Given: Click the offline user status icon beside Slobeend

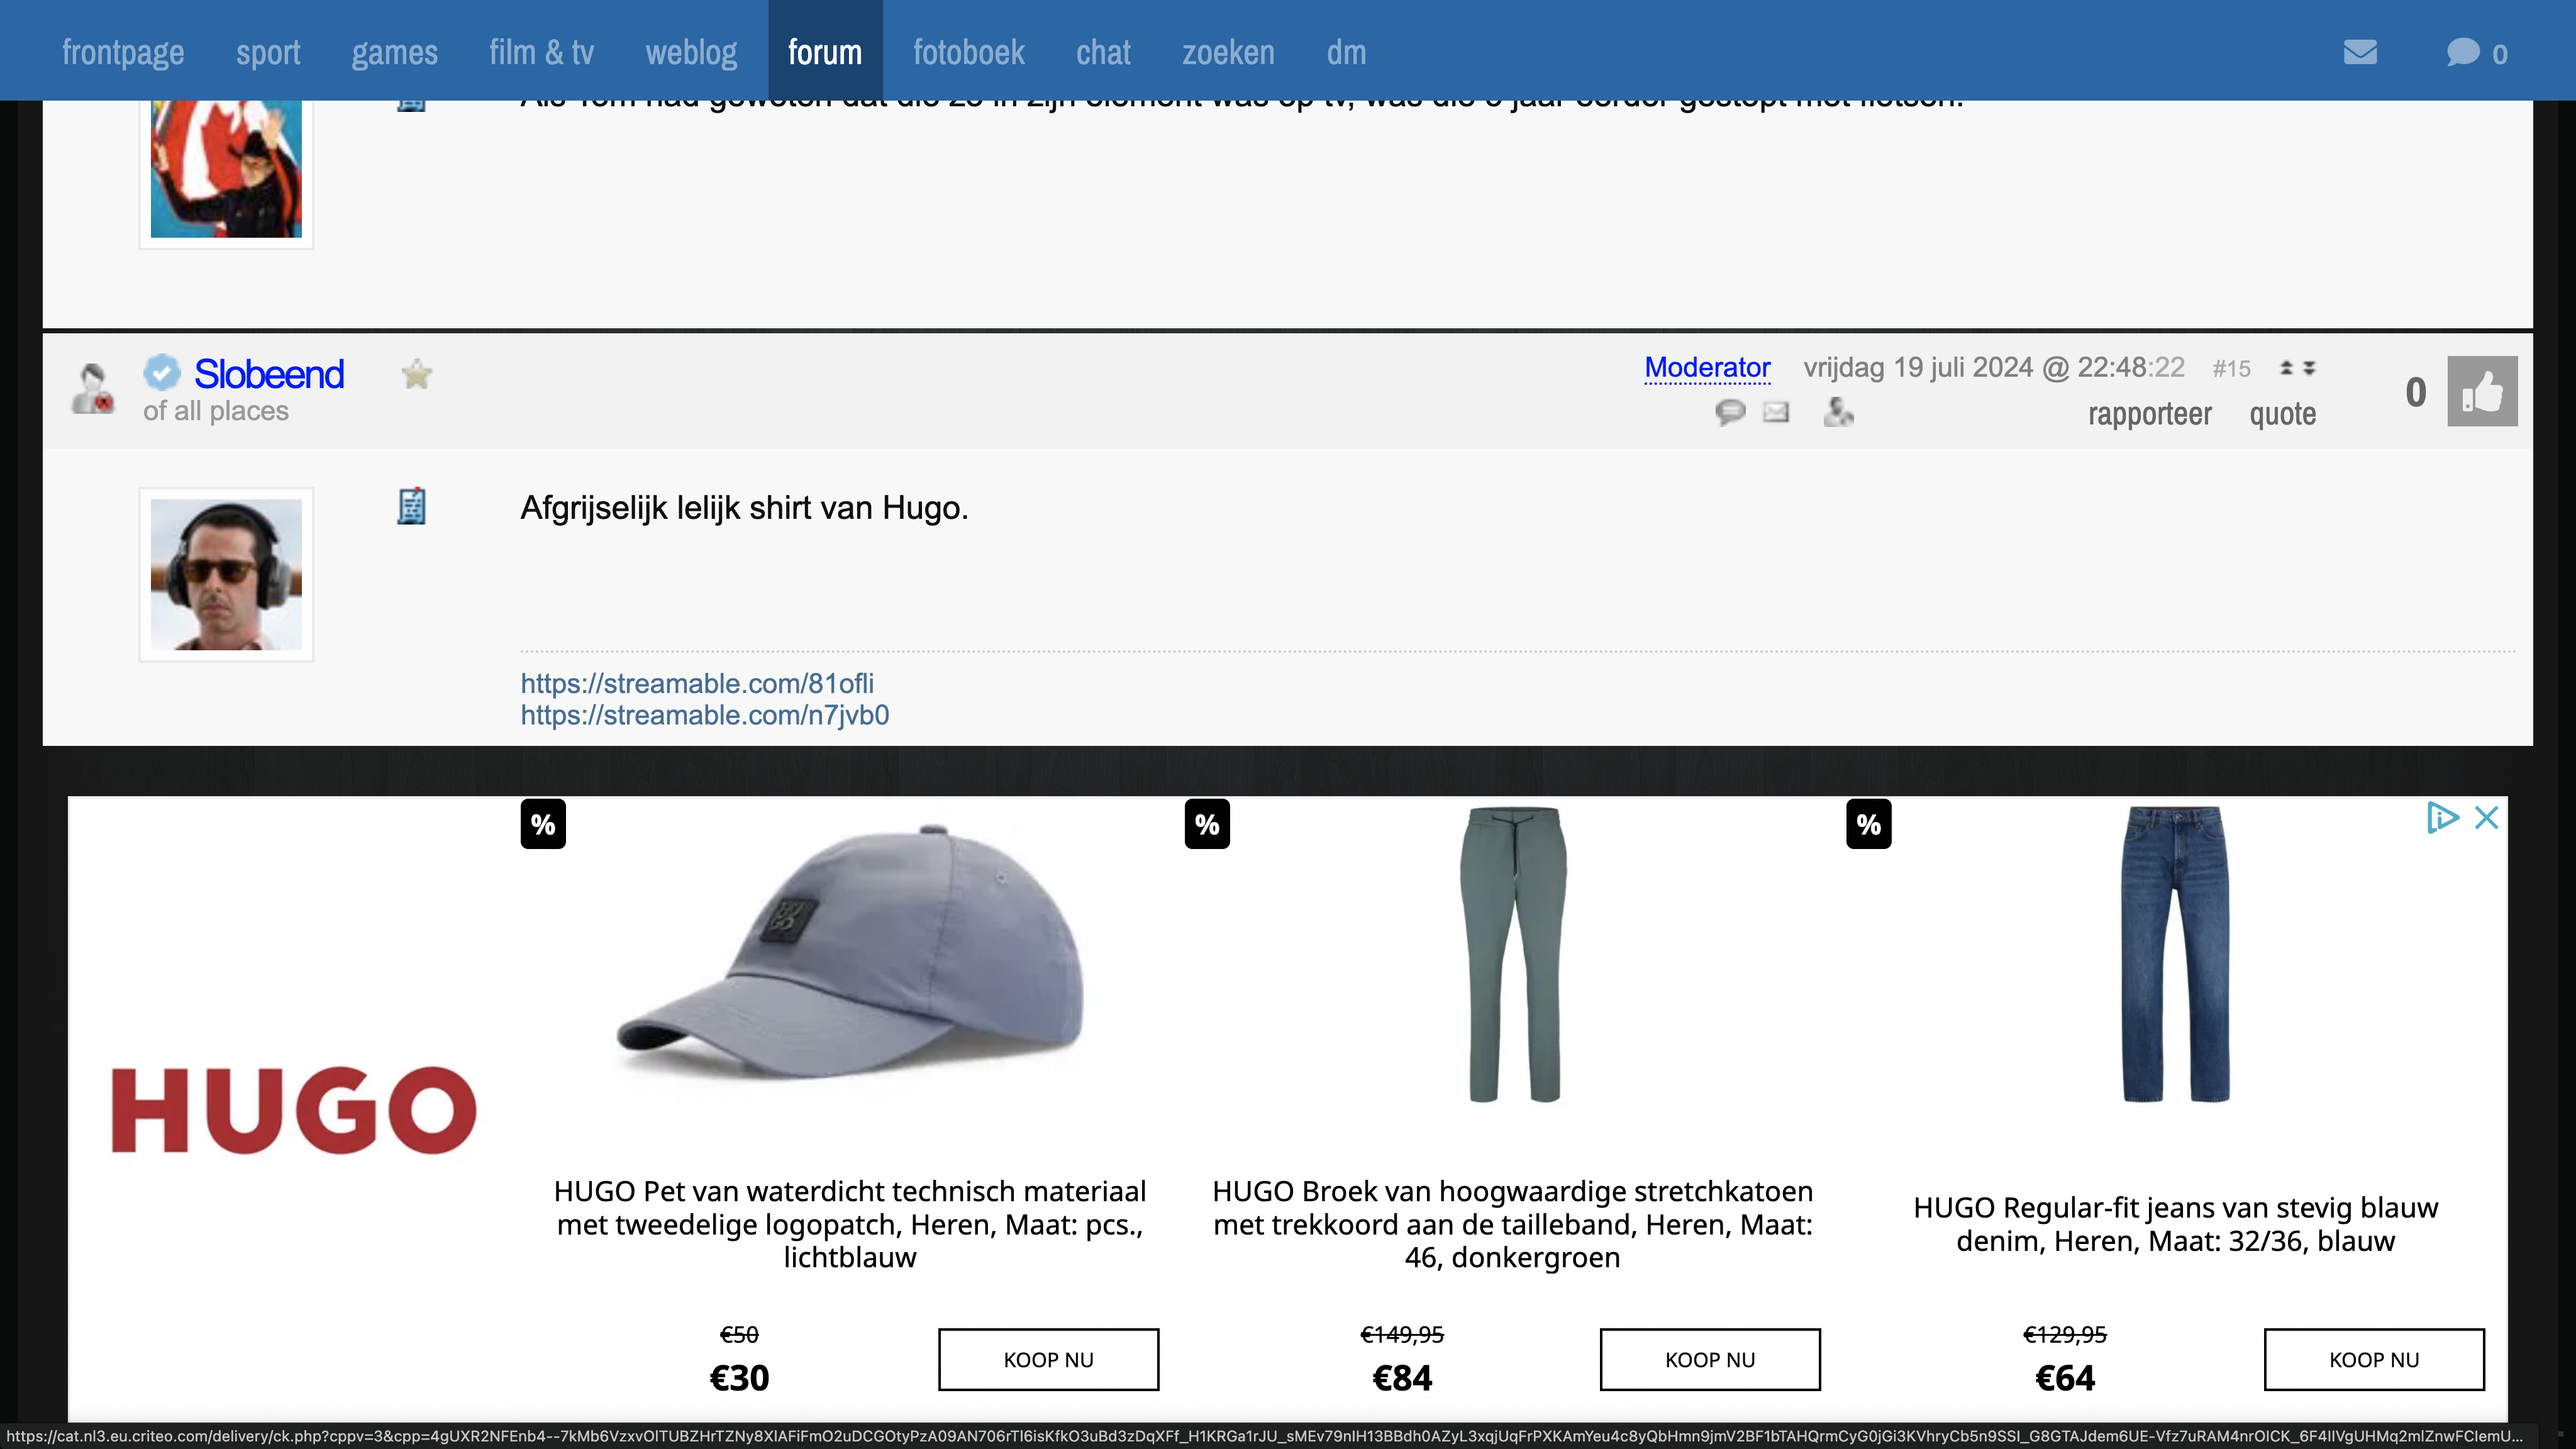Looking at the screenshot, I should point(92,388).
